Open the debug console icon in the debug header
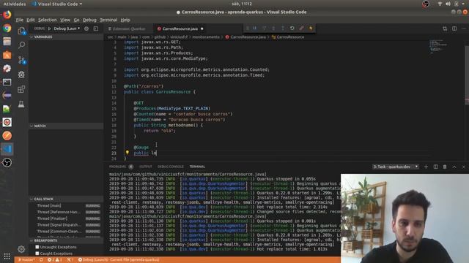This screenshot has height=263, width=469. point(96,28)
